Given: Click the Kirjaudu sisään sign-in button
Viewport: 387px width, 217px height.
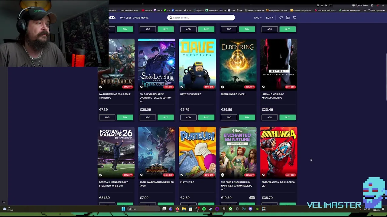Looking at the screenshot, I should (360, 5).
